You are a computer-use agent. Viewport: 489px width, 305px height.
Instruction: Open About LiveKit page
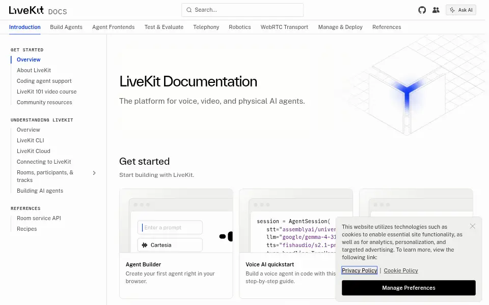pyautogui.click(x=34, y=70)
